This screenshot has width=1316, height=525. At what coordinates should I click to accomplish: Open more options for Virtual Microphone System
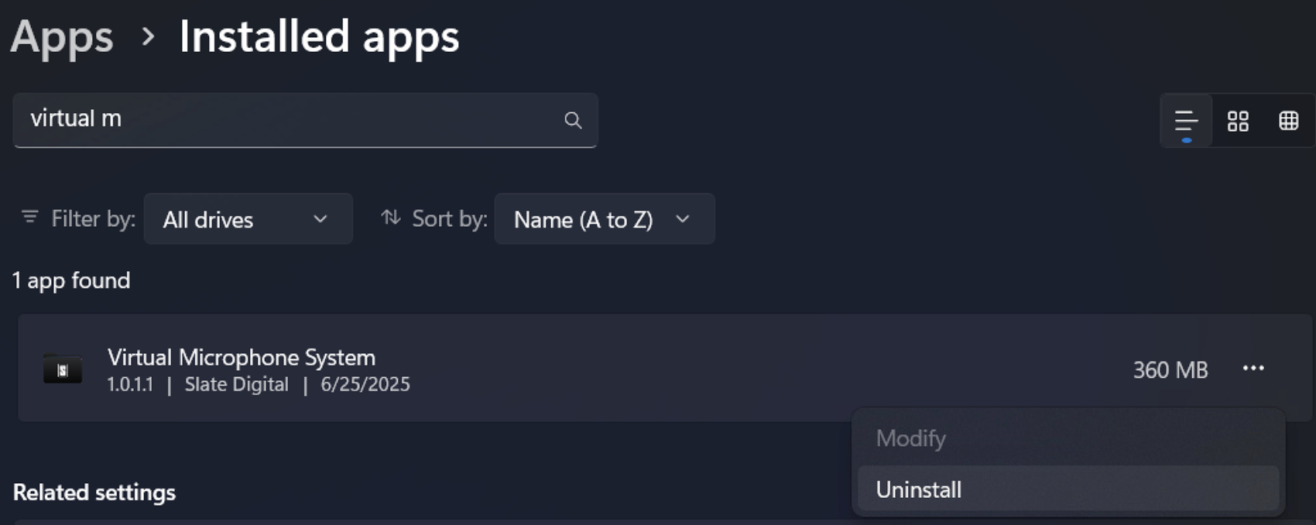[x=1253, y=369]
